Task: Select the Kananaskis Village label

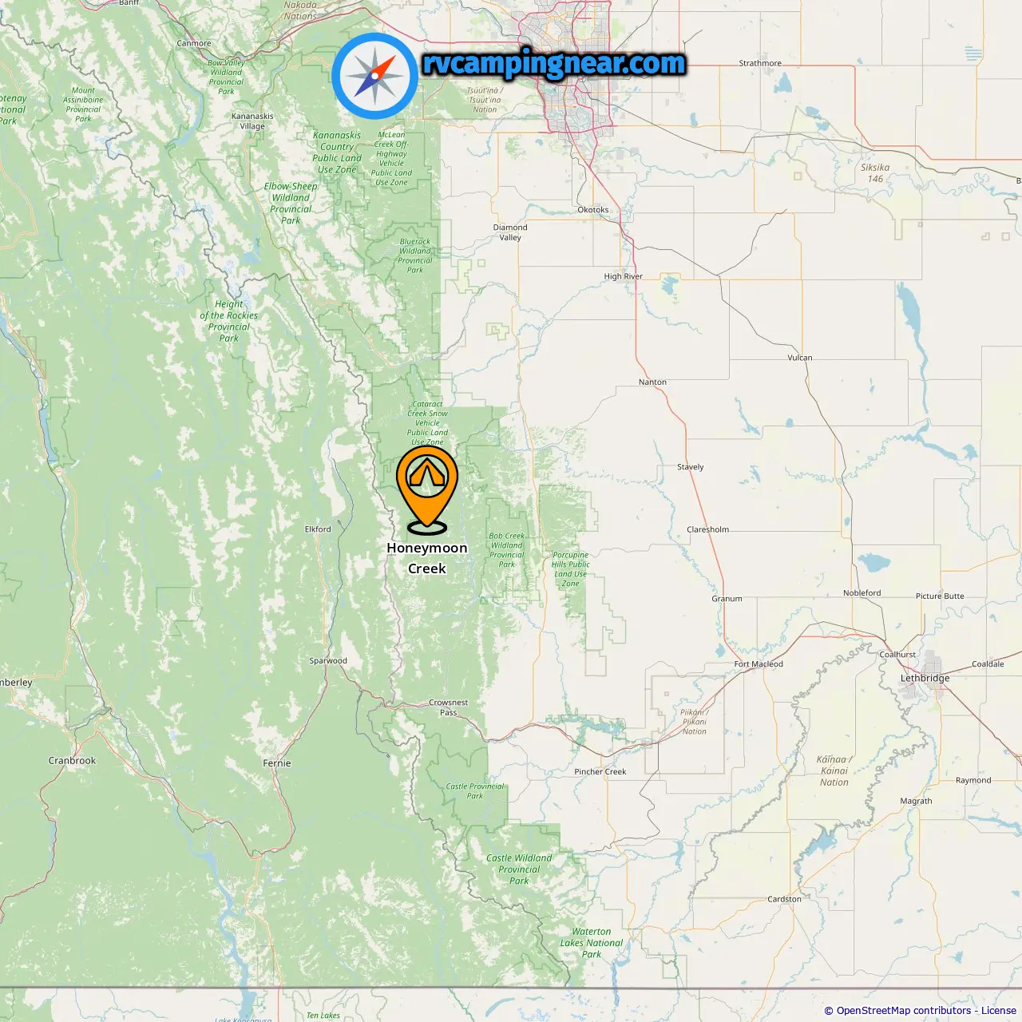Action: [252, 121]
